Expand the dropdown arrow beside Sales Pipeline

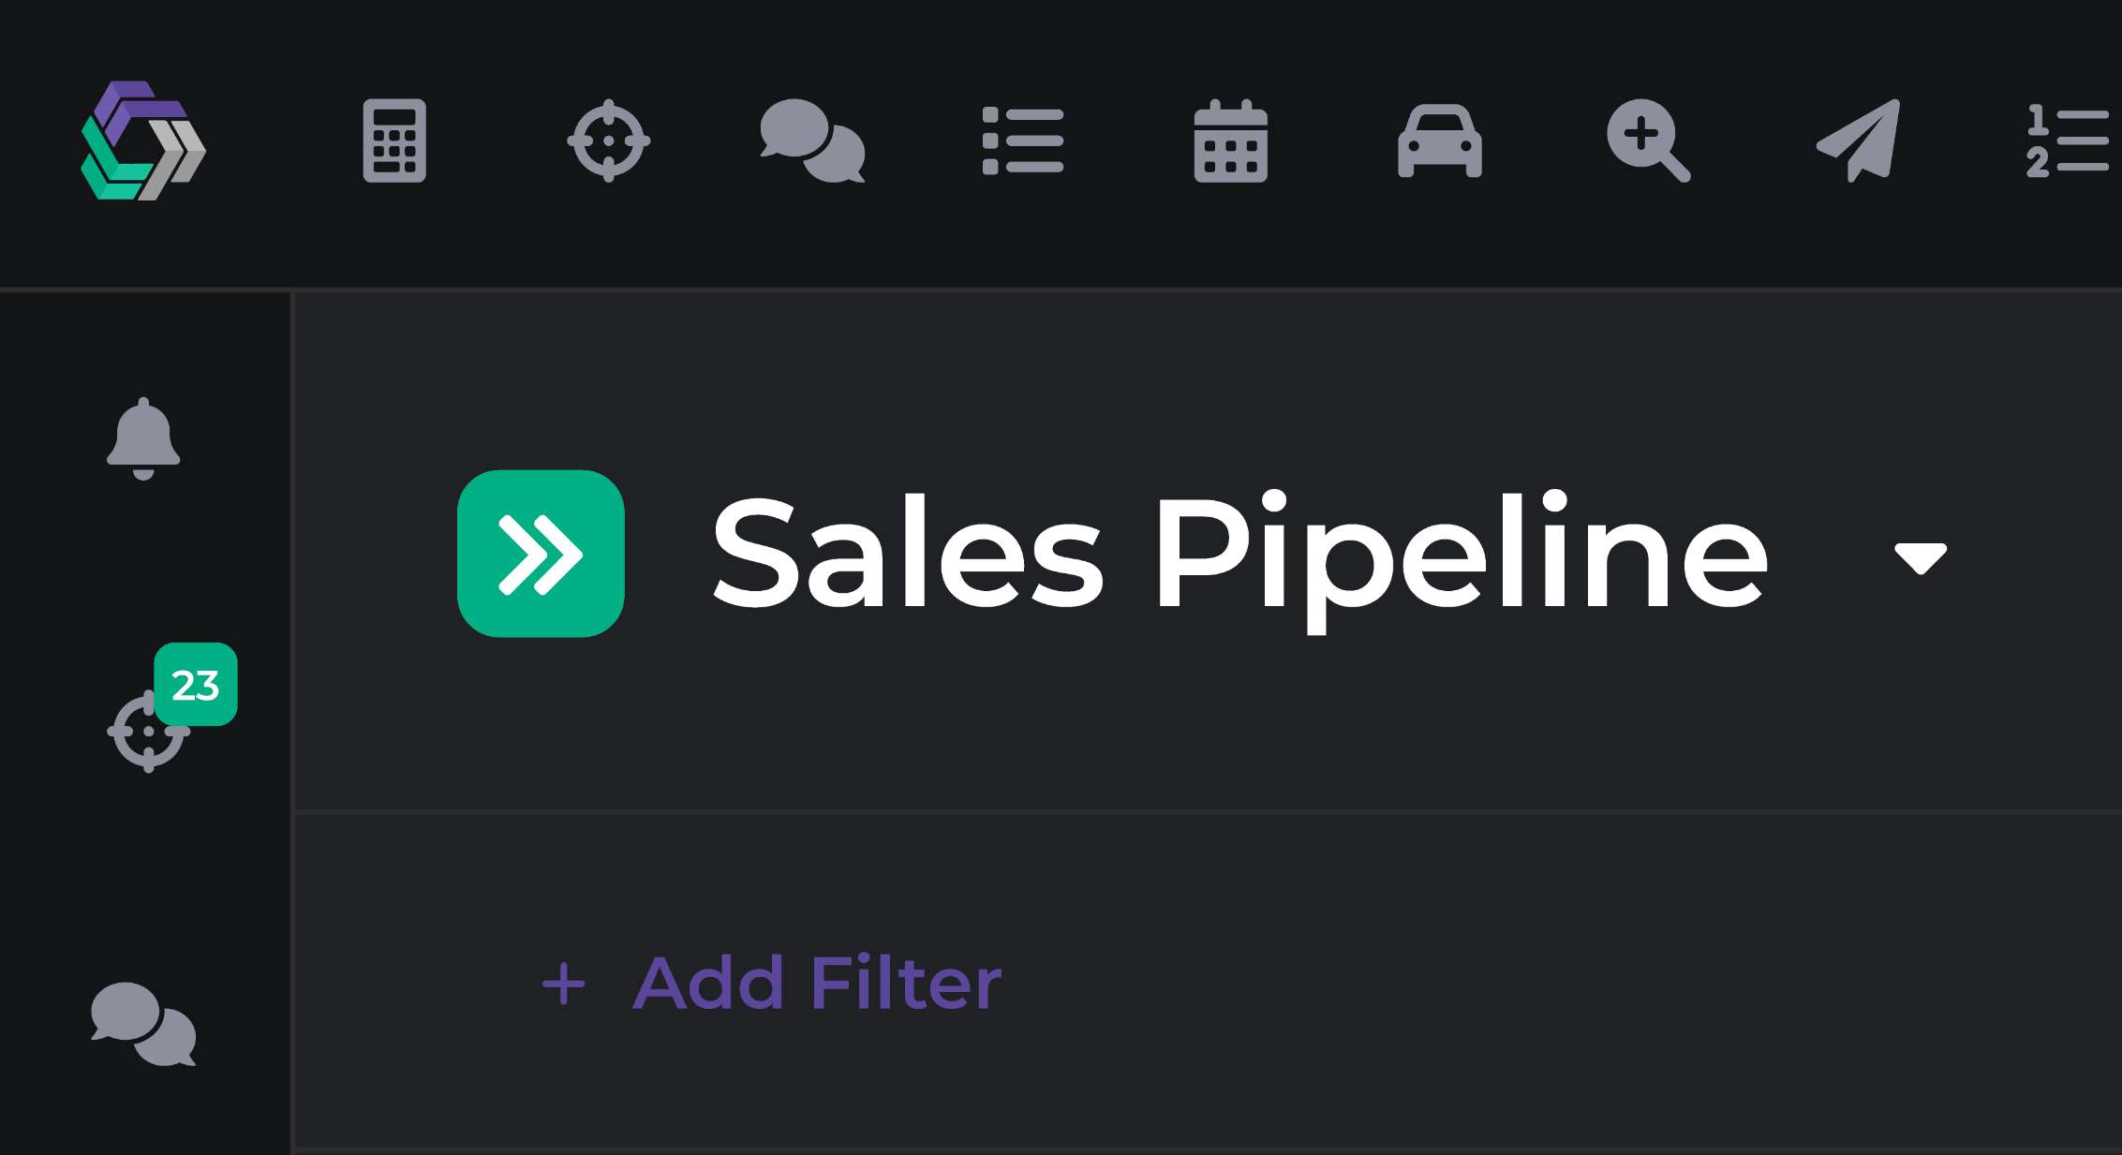[x=1920, y=557]
